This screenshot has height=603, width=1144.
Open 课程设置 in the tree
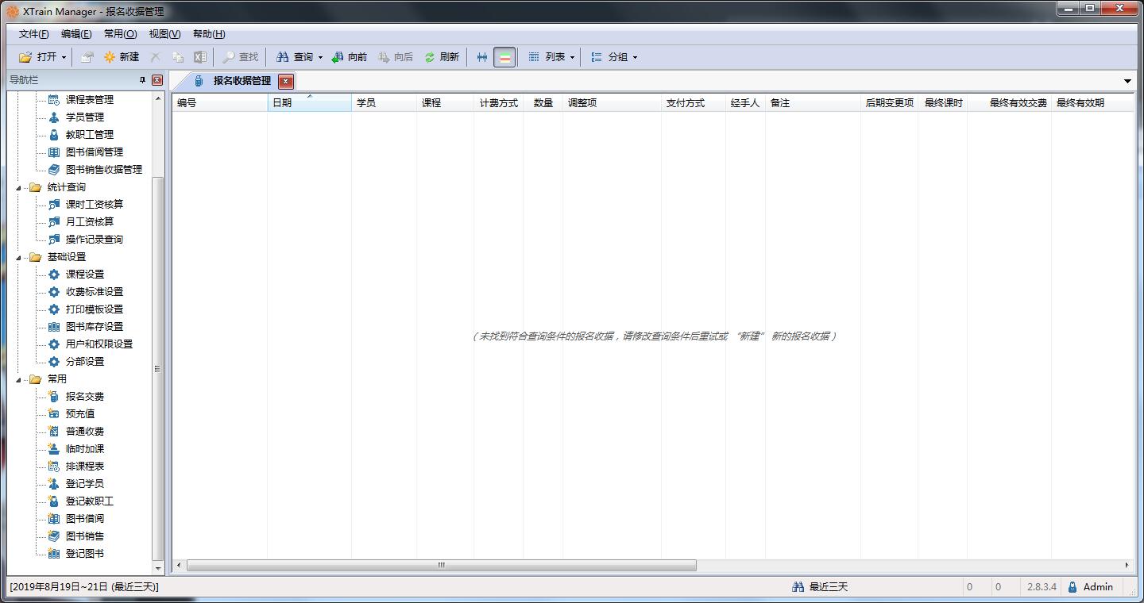pos(84,275)
